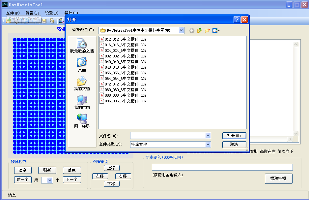Image resolution: width=309 pixels, height=200 pixels.
Task: Click the Back navigation icon in Open dialog
Action: [x=192, y=30]
